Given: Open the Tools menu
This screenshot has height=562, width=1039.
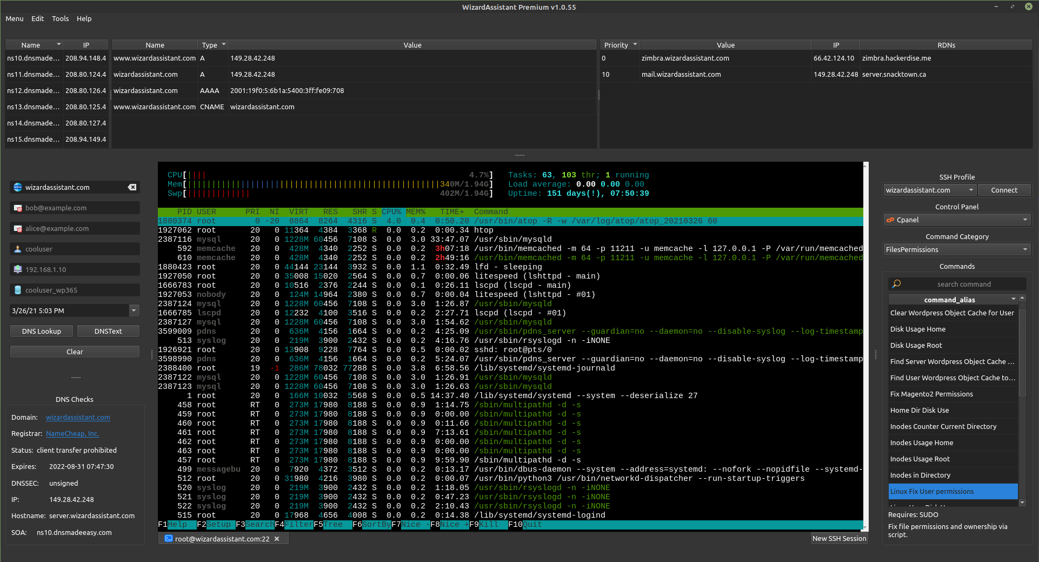Looking at the screenshot, I should click(60, 18).
